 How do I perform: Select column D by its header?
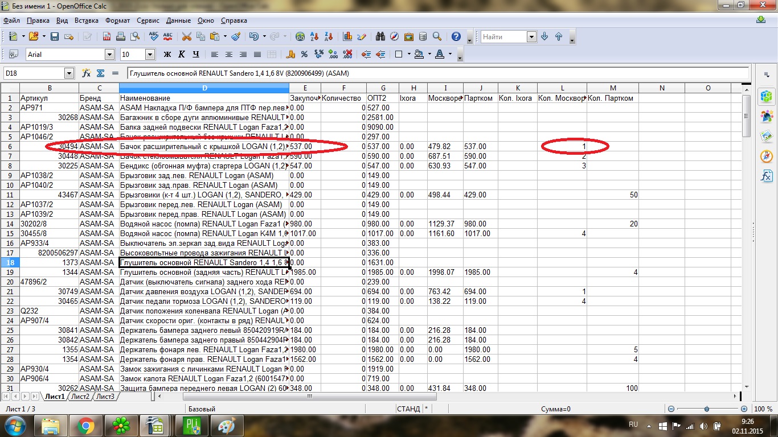tap(204, 88)
